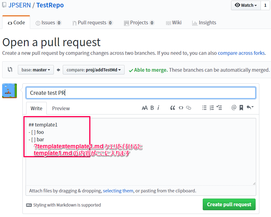Add a bulleted list
Viewport: 271px width, 217px height.
coord(205,108)
